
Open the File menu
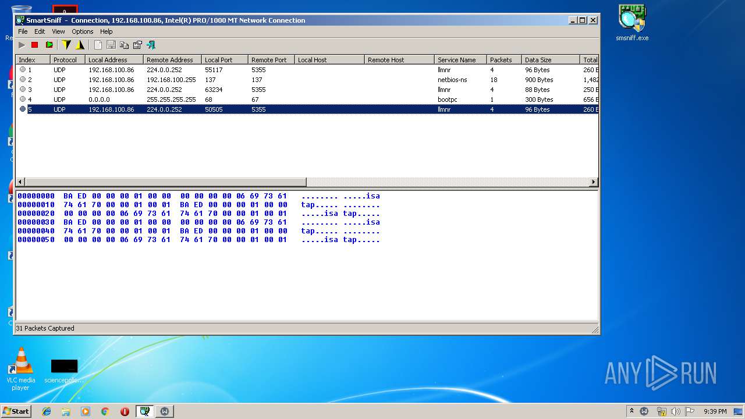coord(23,31)
